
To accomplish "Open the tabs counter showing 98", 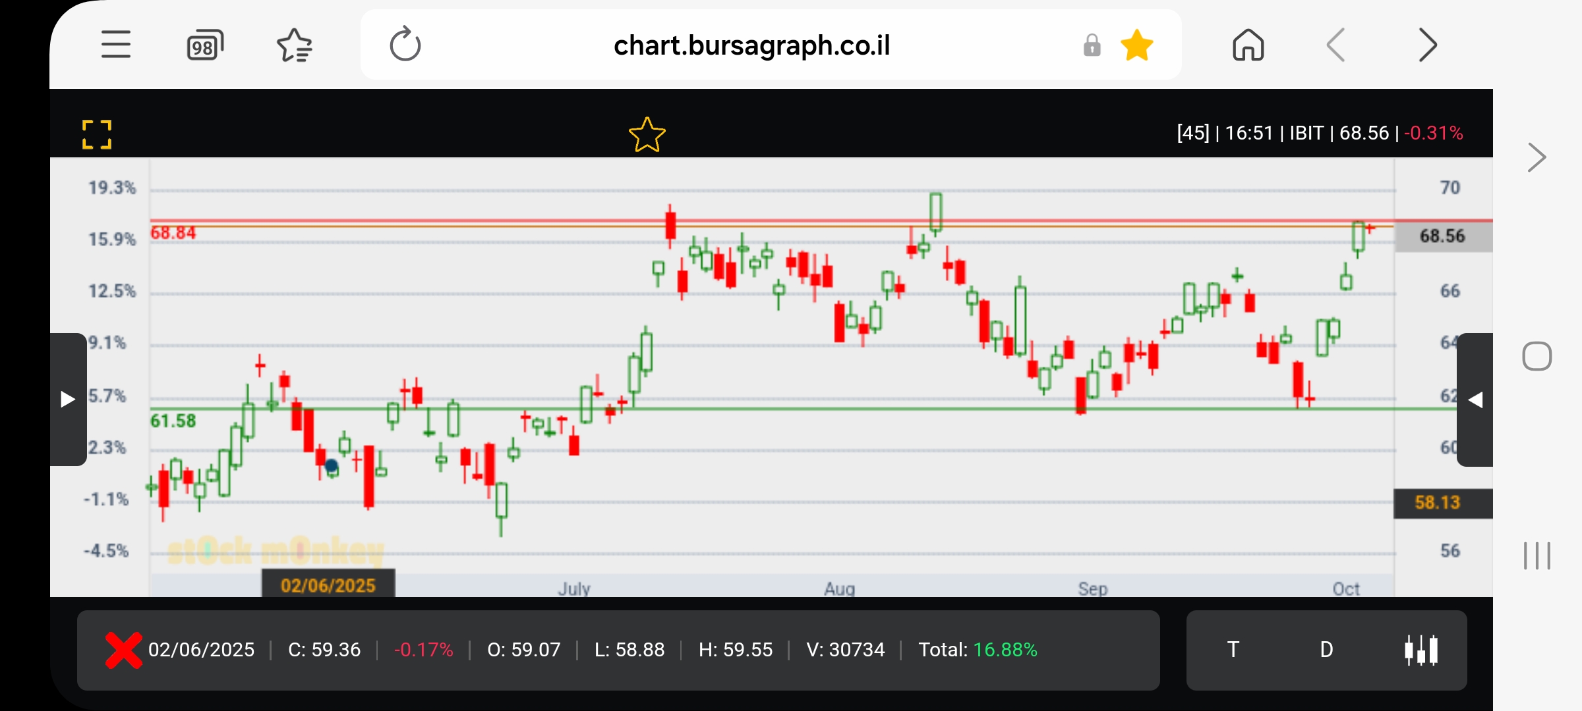I will (205, 45).
